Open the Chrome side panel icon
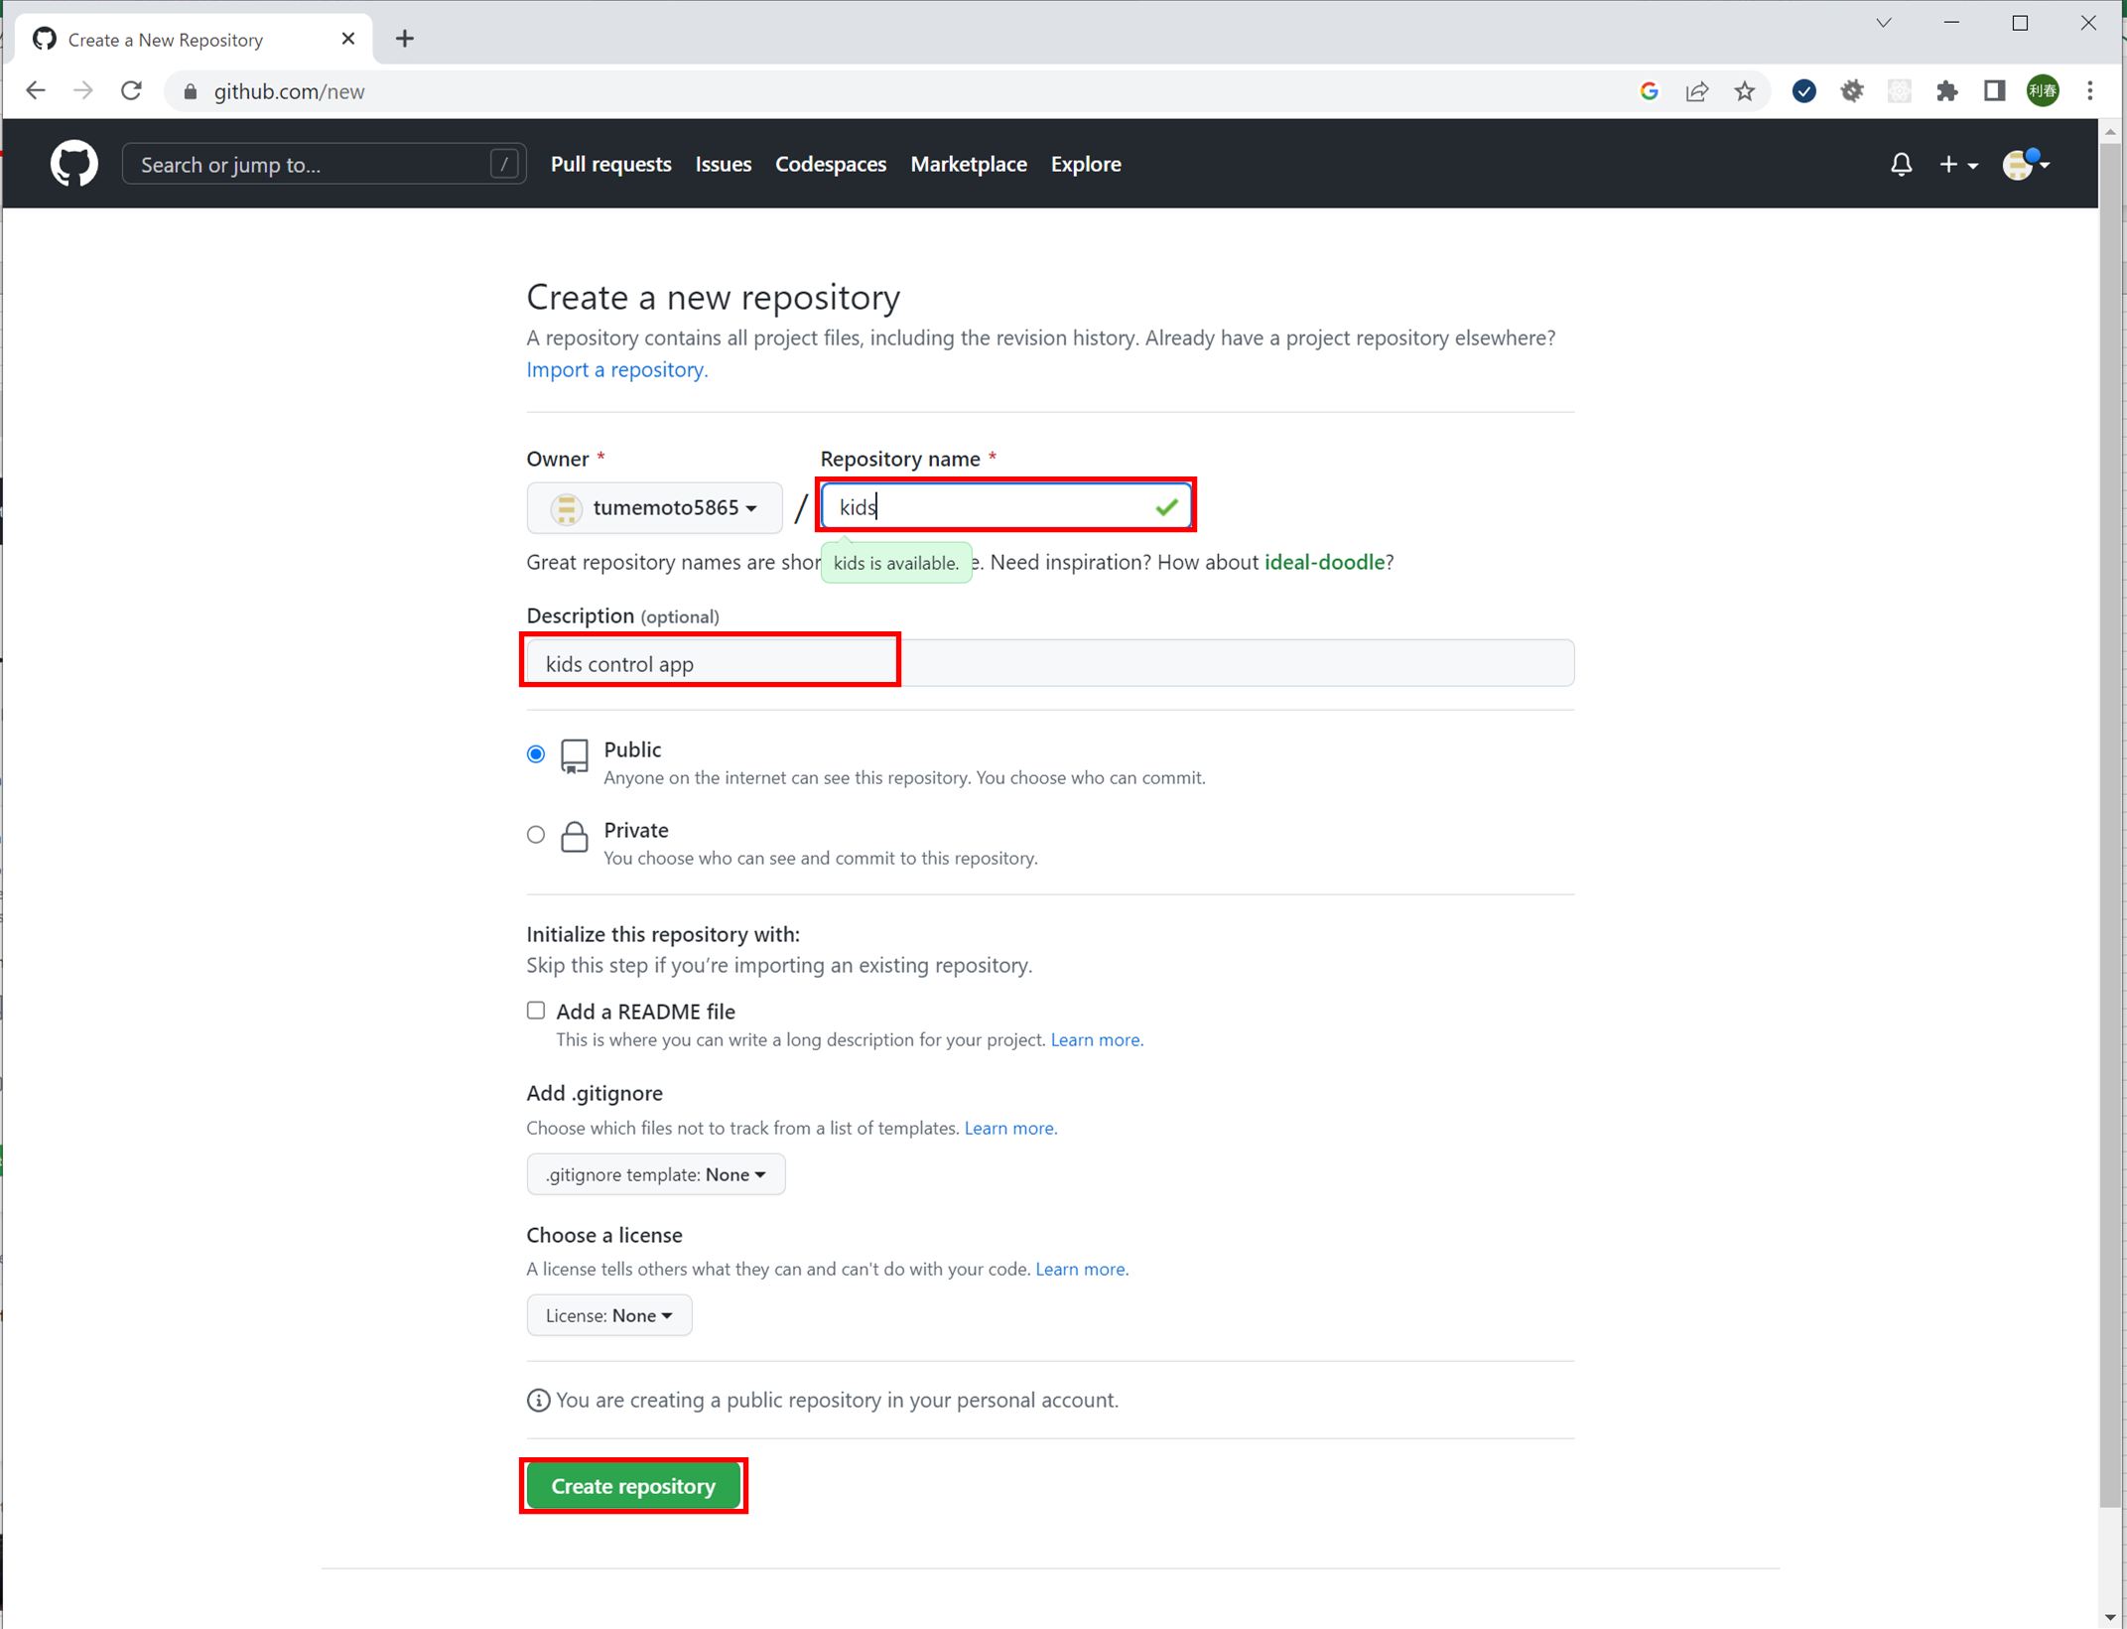Image resolution: width=2127 pixels, height=1629 pixels. (x=1993, y=90)
